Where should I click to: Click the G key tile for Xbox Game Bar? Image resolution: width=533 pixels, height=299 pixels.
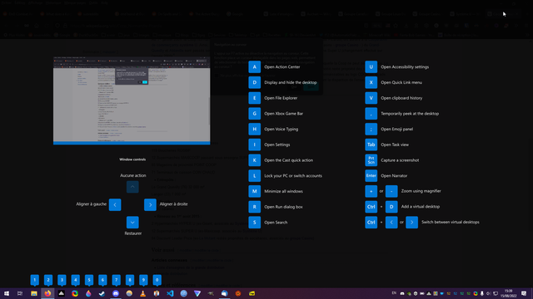point(254,114)
